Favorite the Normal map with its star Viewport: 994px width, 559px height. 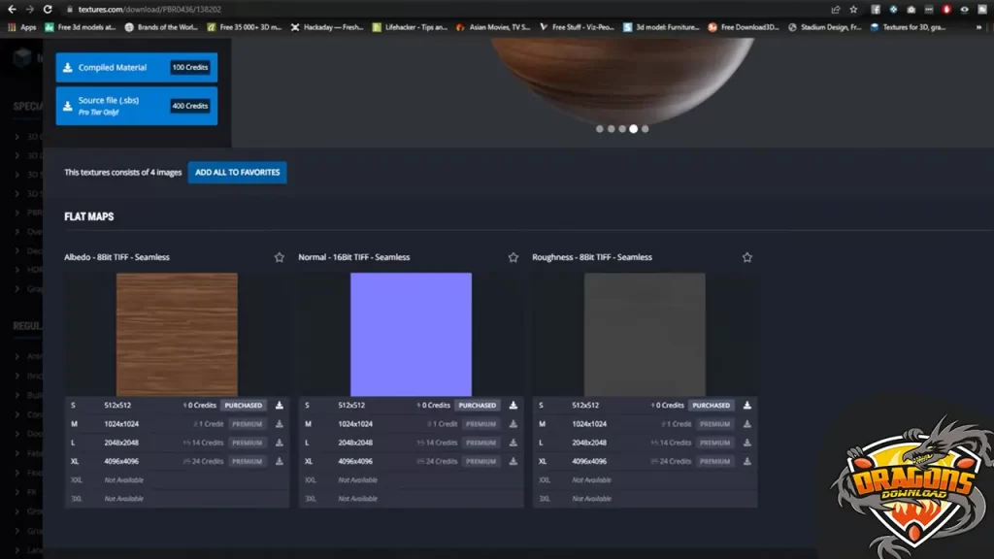(514, 257)
